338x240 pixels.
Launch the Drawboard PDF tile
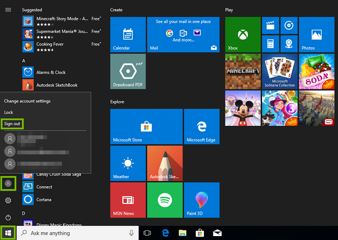click(x=128, y=71)
